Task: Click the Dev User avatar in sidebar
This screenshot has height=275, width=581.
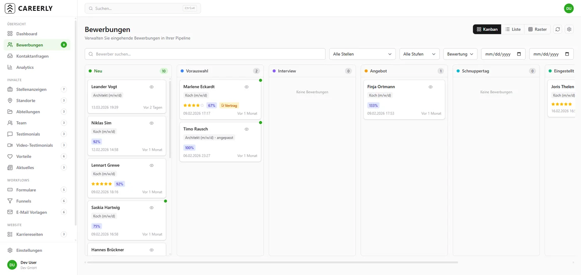Action: (12, 265)
